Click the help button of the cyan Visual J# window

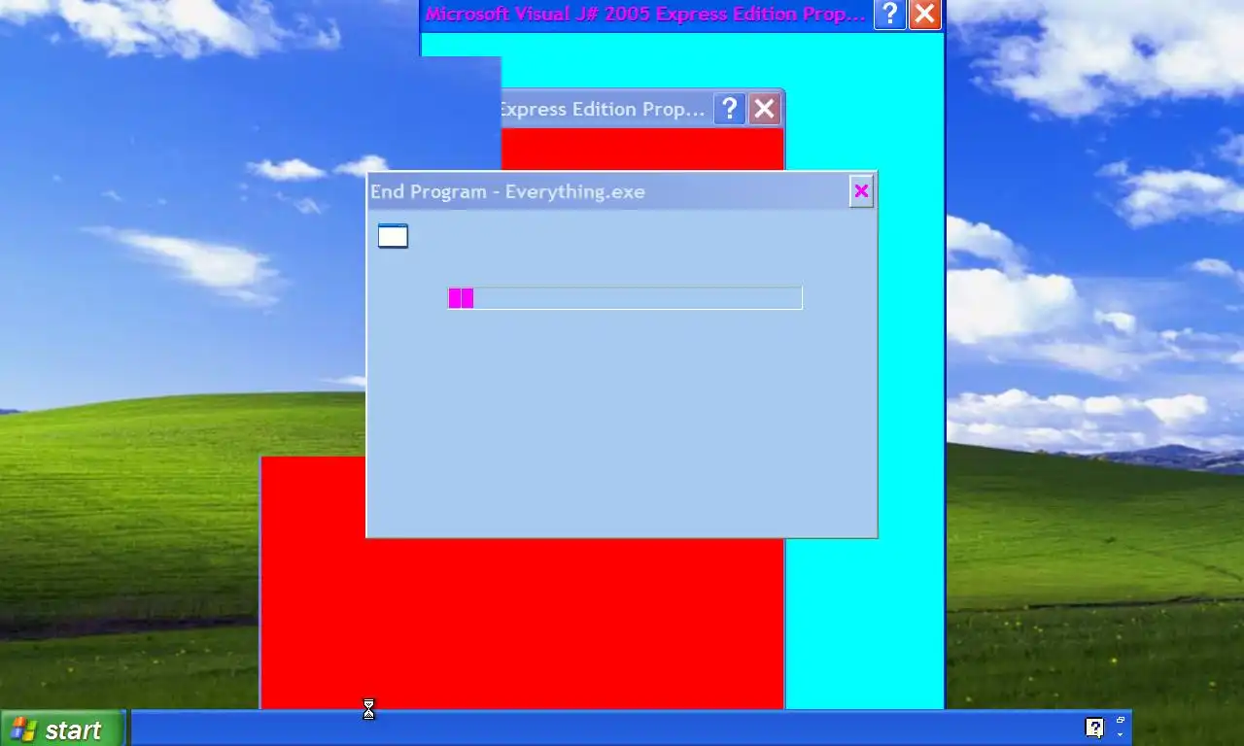[x=889, y=15]
